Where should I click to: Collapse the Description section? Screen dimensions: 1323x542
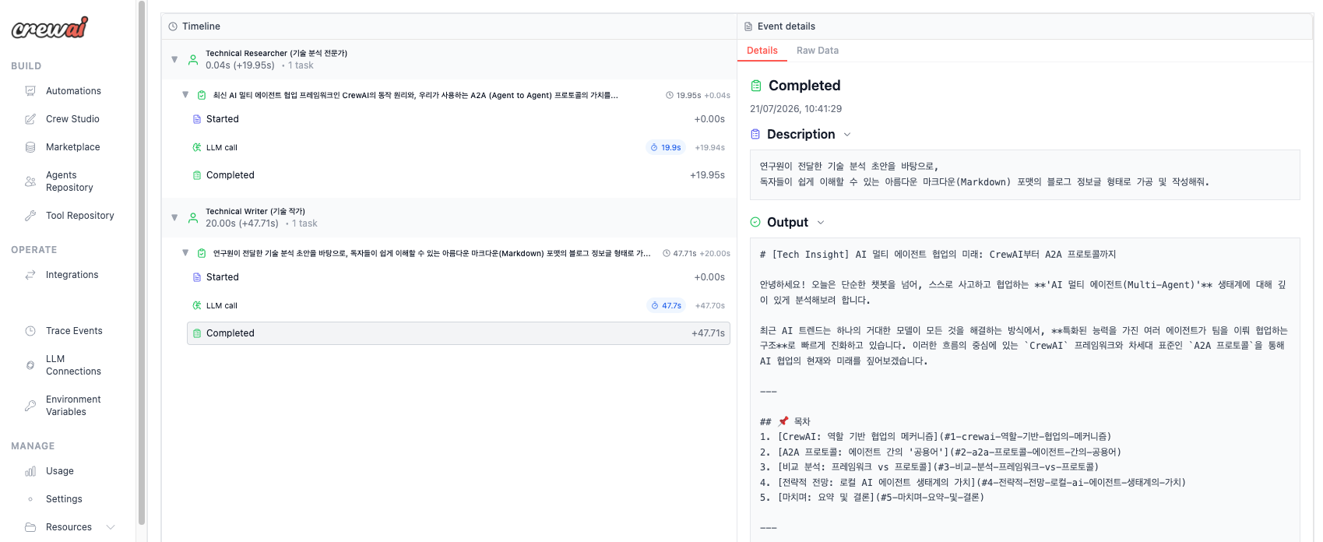pos(847,135)
